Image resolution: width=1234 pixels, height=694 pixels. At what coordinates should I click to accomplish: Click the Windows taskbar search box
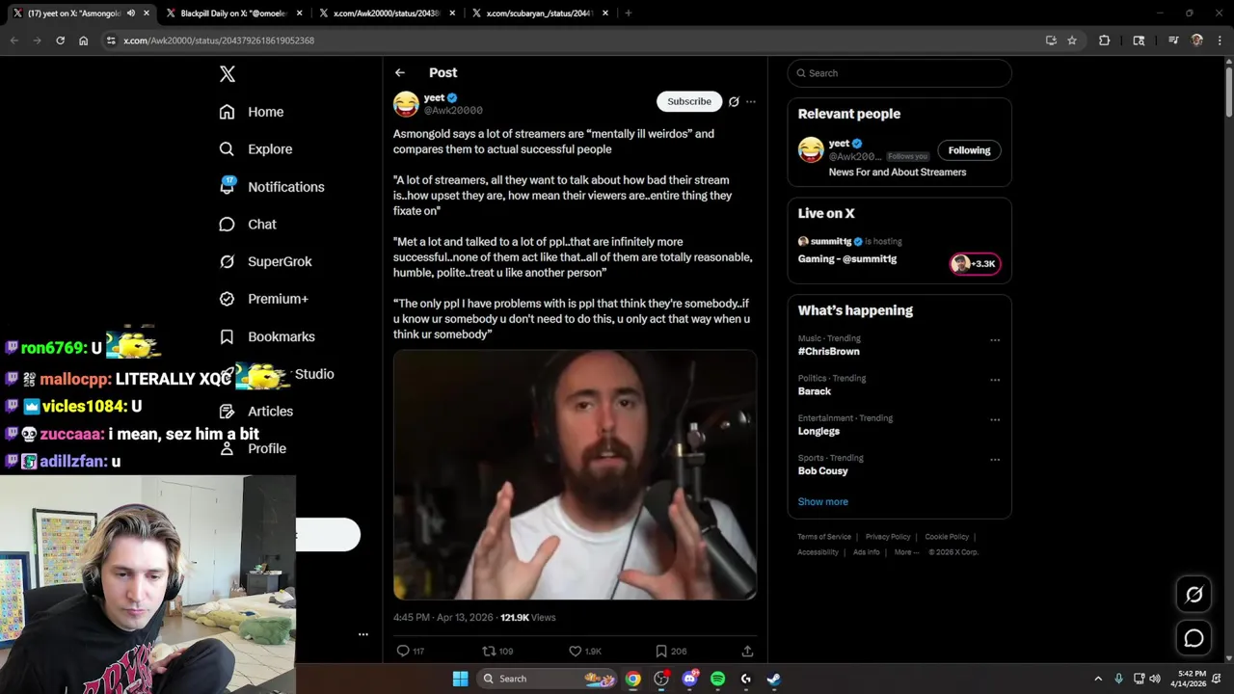tap(547, 679)
